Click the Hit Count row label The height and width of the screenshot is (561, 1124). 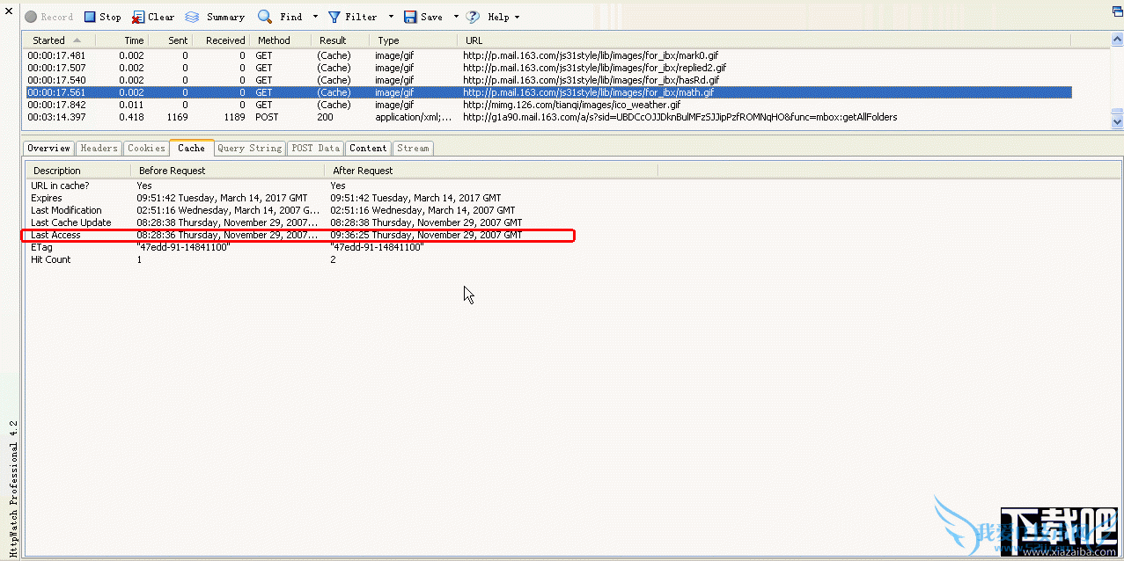click(x=51, y=259)
